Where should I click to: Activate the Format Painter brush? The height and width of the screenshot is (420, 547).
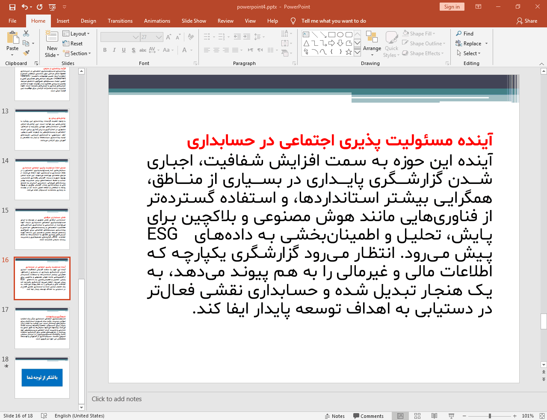(x=26, y=53)
